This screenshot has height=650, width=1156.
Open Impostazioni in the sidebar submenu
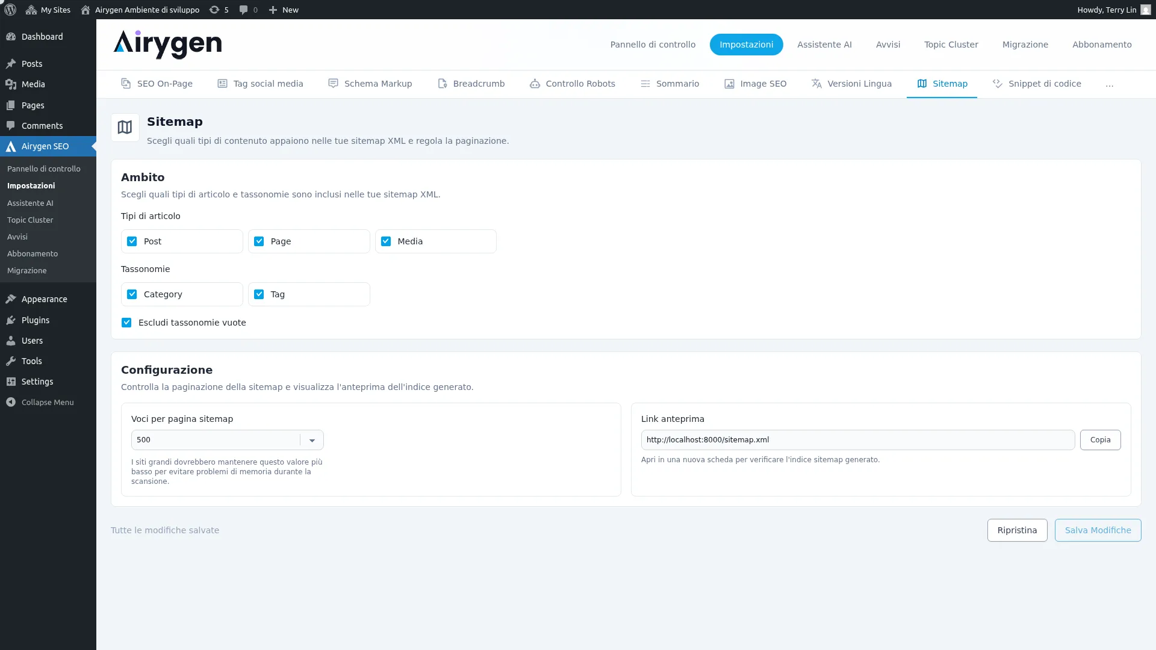click(x=31, y=186)
